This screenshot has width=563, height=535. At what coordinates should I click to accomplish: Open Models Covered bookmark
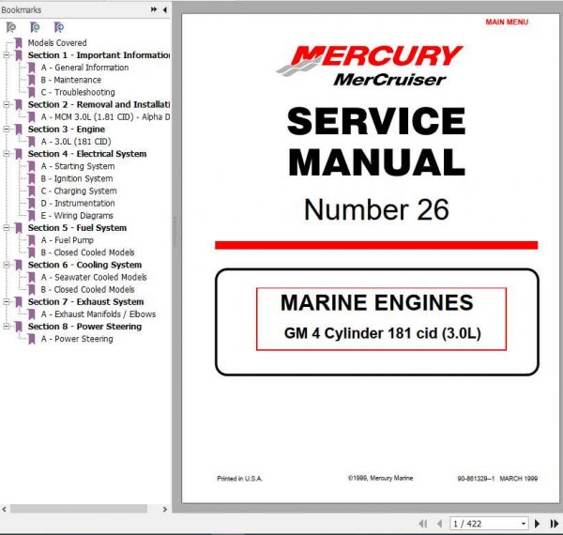57,43
